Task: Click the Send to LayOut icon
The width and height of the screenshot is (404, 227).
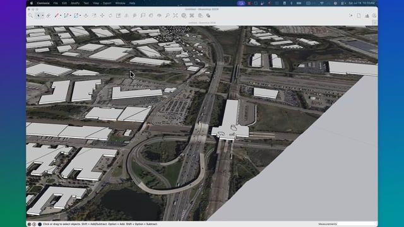Action: 200,16
